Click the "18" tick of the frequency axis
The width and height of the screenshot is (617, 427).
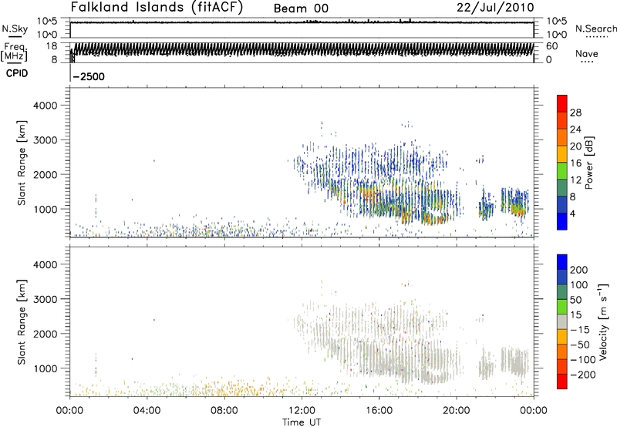[52, 46]
